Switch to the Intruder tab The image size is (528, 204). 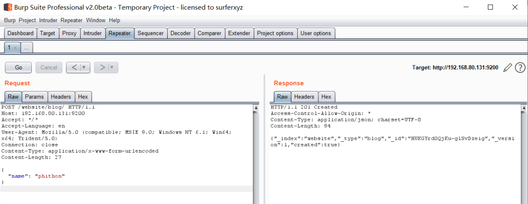point(92,33)
